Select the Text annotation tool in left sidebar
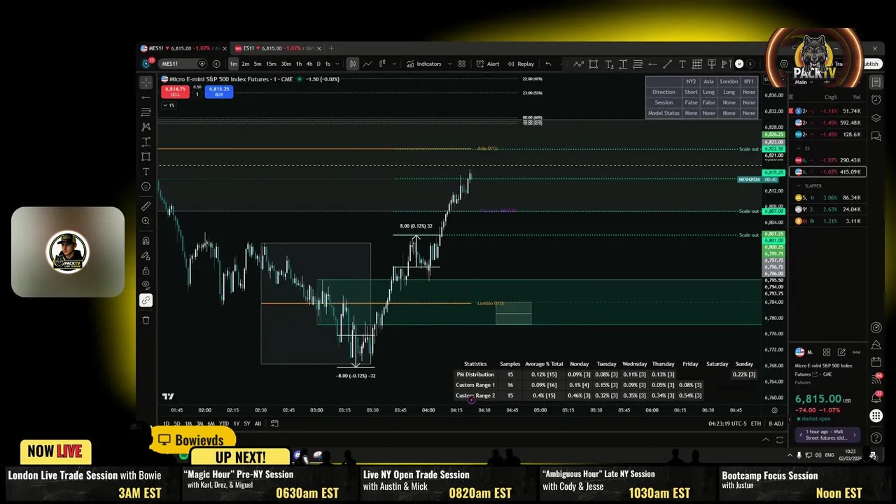 coord(146,171)
